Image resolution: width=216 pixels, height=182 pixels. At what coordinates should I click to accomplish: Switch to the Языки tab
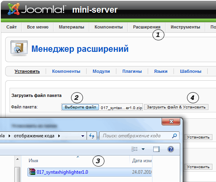[161, 71]
